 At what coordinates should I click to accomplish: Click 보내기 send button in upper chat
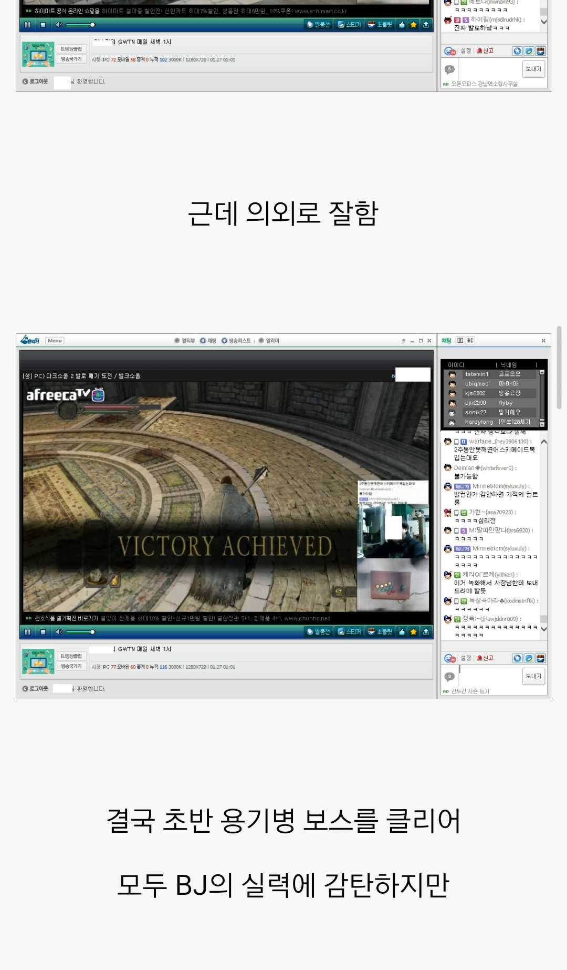click(533, 69)
